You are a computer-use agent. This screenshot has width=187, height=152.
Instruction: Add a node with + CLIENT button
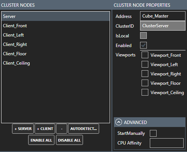45,129
